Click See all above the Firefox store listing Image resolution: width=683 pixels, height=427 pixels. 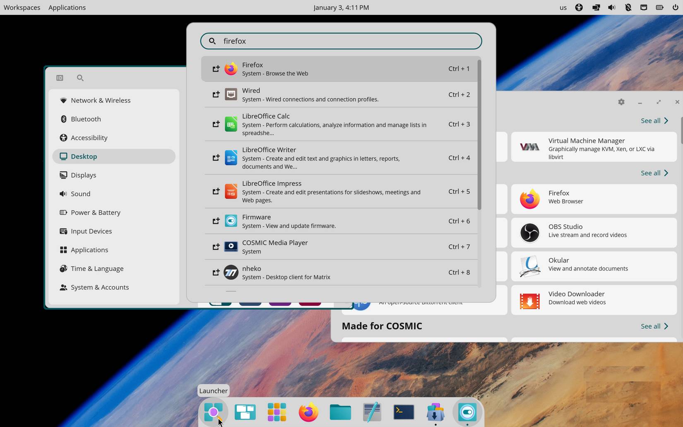654,173
